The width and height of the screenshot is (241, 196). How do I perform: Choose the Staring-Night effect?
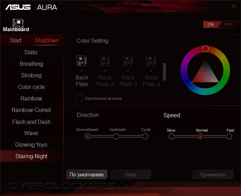tap(31, 156)
